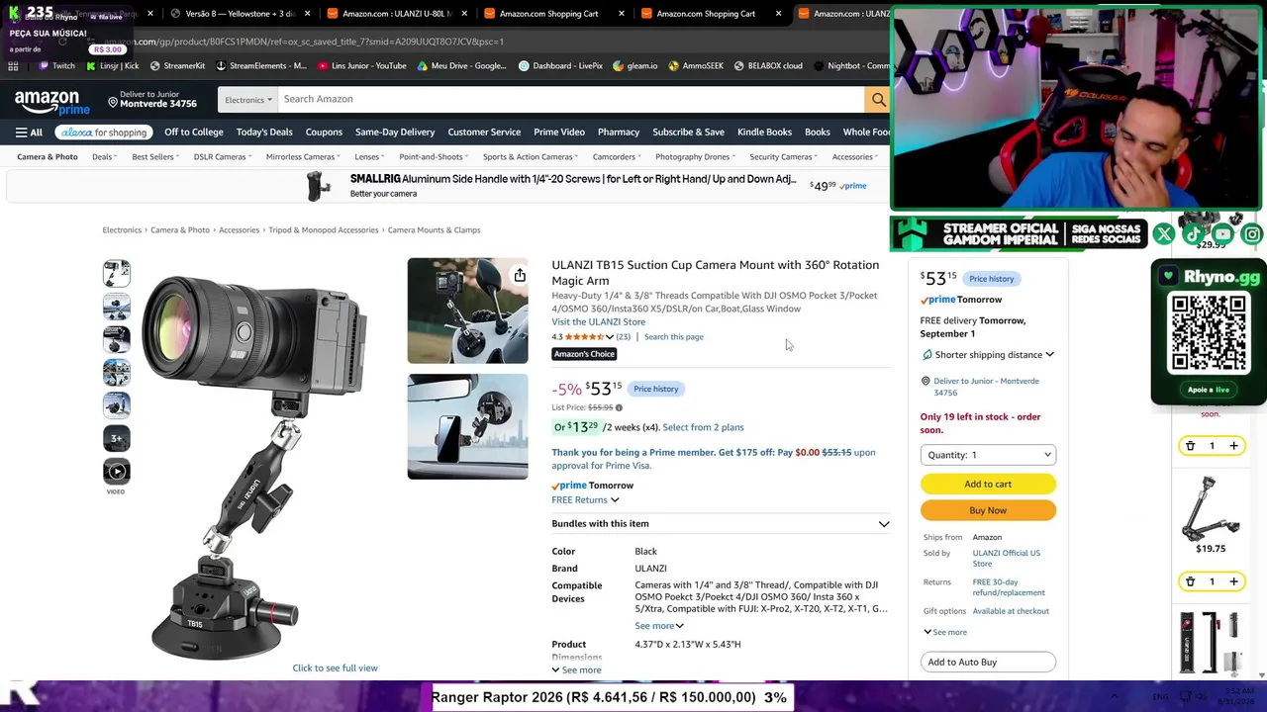Open the BELABOX cloud bookmark
The width and height of the screenshot is (1267, 712).
[768, 66]
